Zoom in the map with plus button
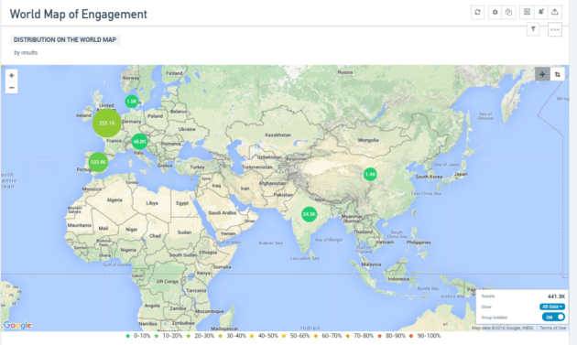Image resolution: width=577 pixels, height=345 pixels. [11, 75]
